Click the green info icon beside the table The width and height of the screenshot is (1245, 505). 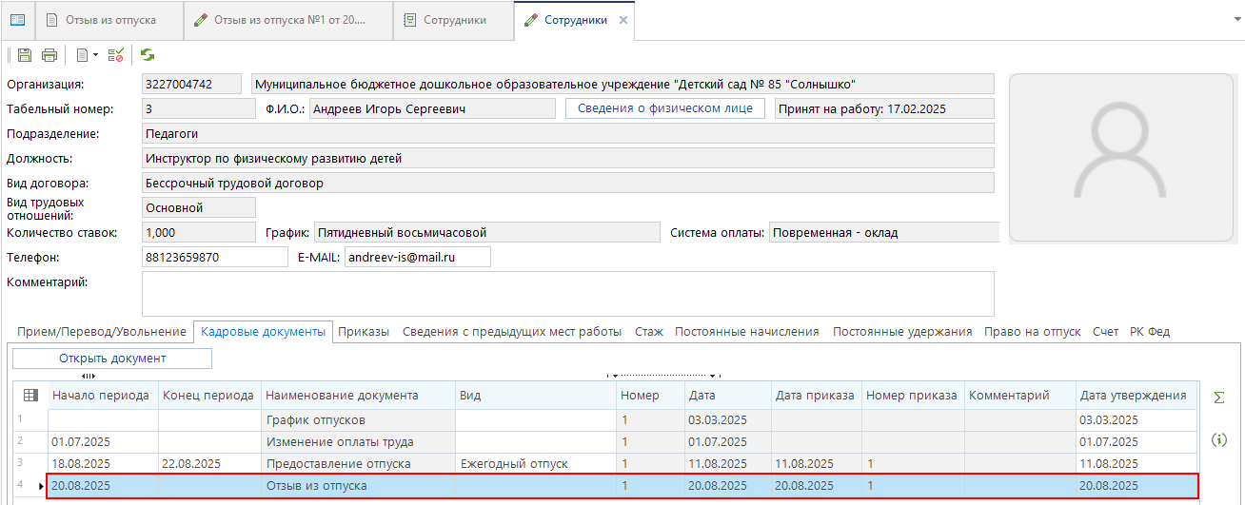click(1218, 439)
